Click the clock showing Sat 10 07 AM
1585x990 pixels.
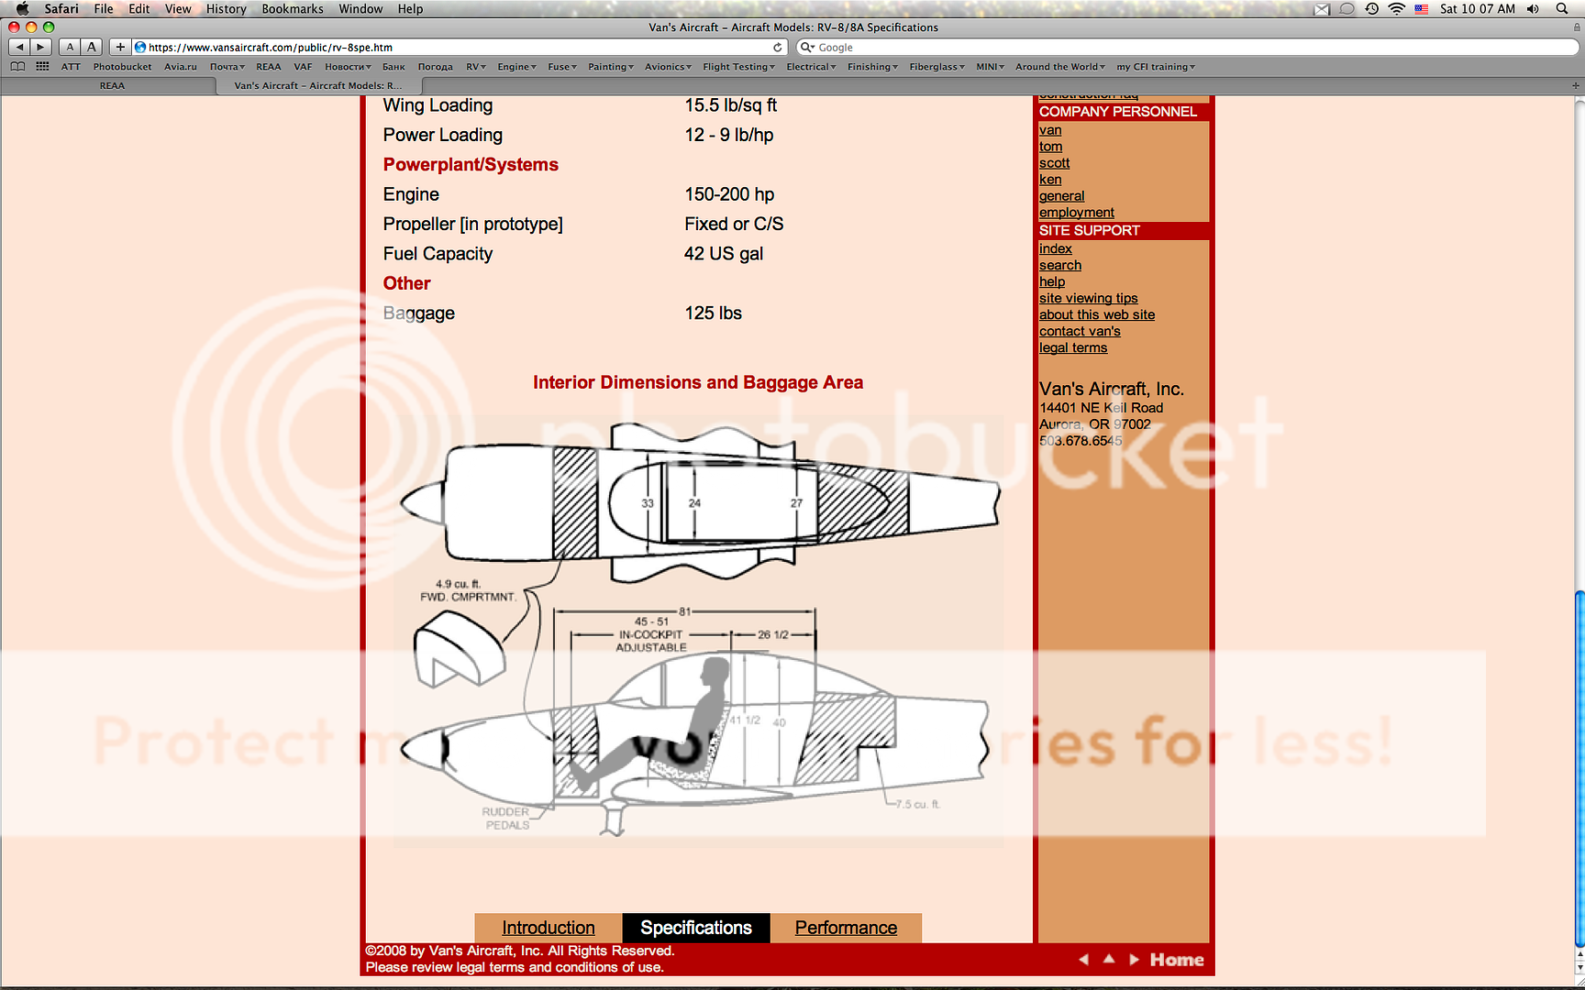pyautogui.click(x=1477, y=8)
